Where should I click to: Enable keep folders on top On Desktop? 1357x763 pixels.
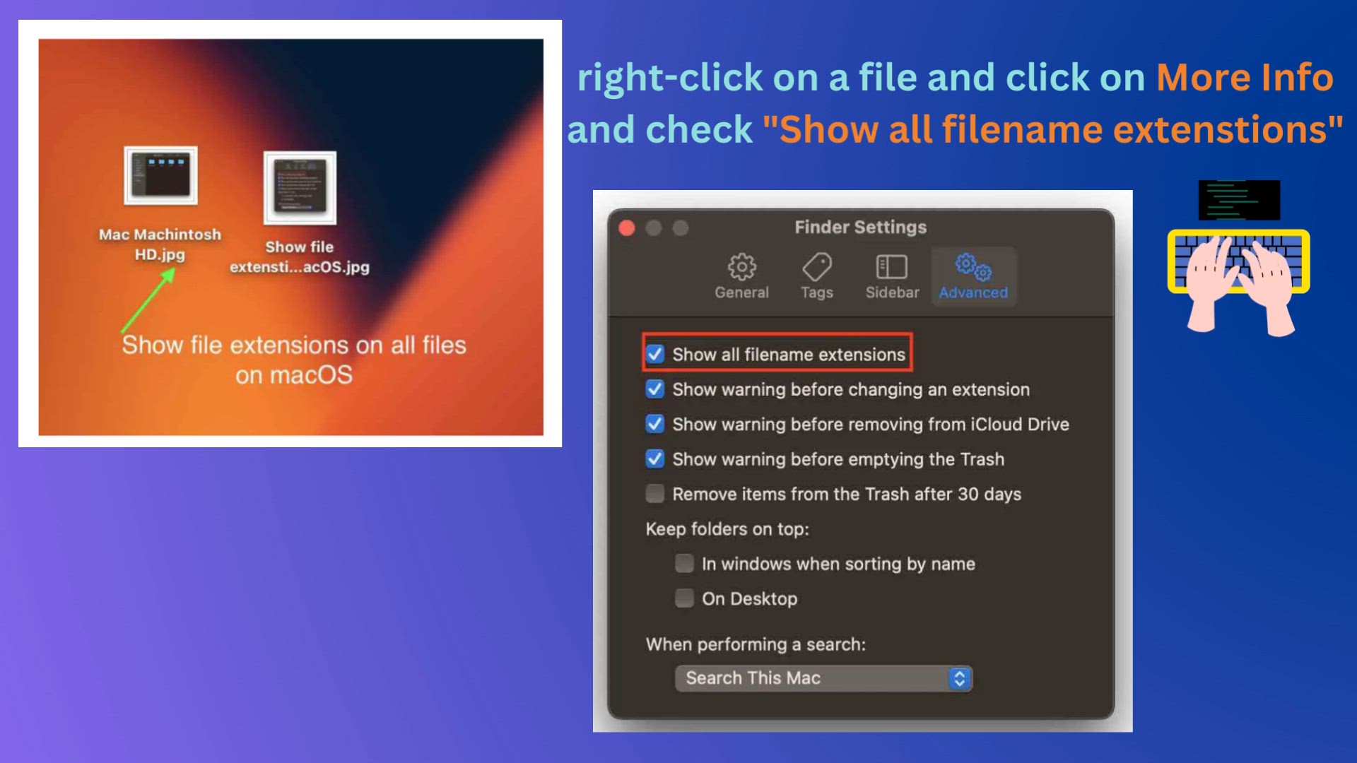[x=684, y=598]
